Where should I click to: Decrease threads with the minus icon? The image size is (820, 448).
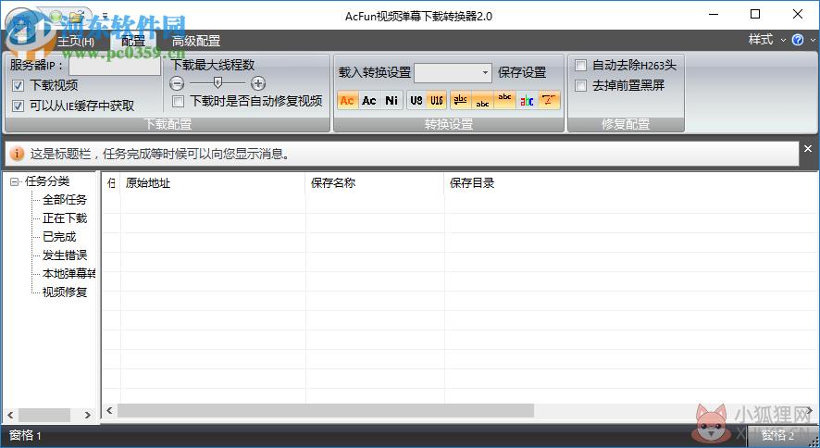pos(178,83)
